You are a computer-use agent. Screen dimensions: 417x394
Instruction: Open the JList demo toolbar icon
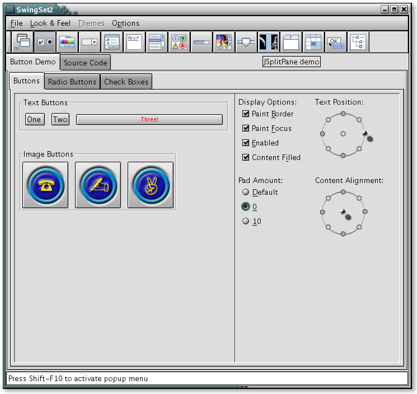point(157,42)
